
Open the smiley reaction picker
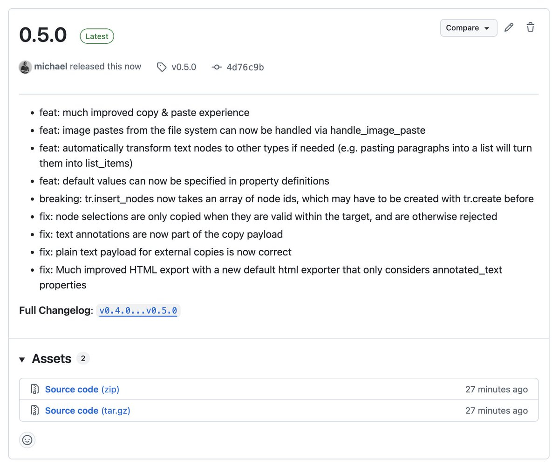click(x=27, y=439)
